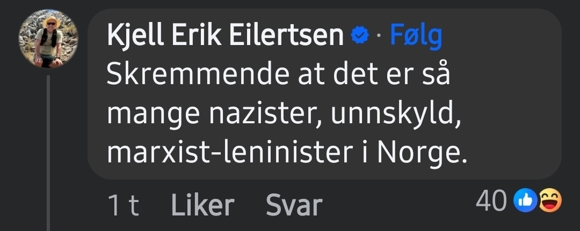580x231 pixels.
Task: Open the reaction count showing 40
Action: tap(491, 202)
